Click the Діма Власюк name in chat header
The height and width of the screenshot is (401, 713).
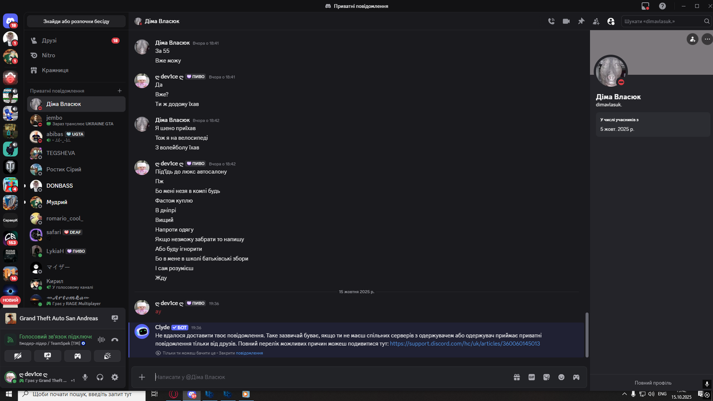[x=162, y=21]
